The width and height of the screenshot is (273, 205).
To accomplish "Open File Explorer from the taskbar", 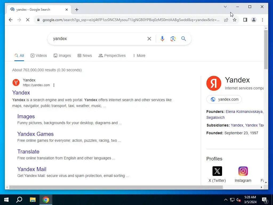I will click(33, 200).
